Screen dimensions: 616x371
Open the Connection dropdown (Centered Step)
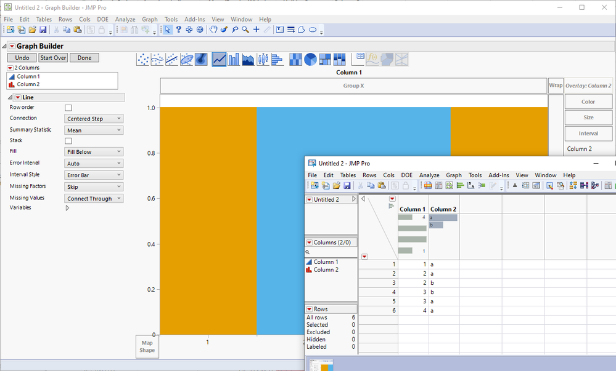pos(94,119)
